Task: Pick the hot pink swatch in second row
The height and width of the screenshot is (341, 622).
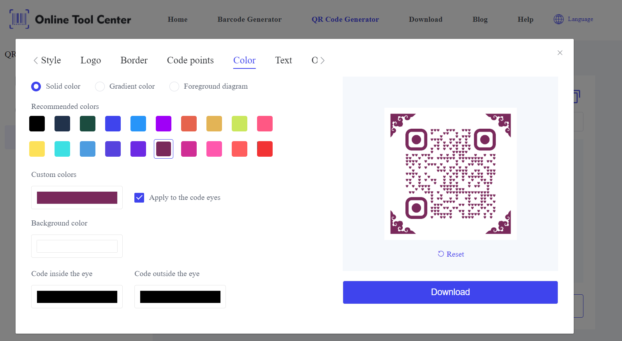Action: click(x=214, y=149)
